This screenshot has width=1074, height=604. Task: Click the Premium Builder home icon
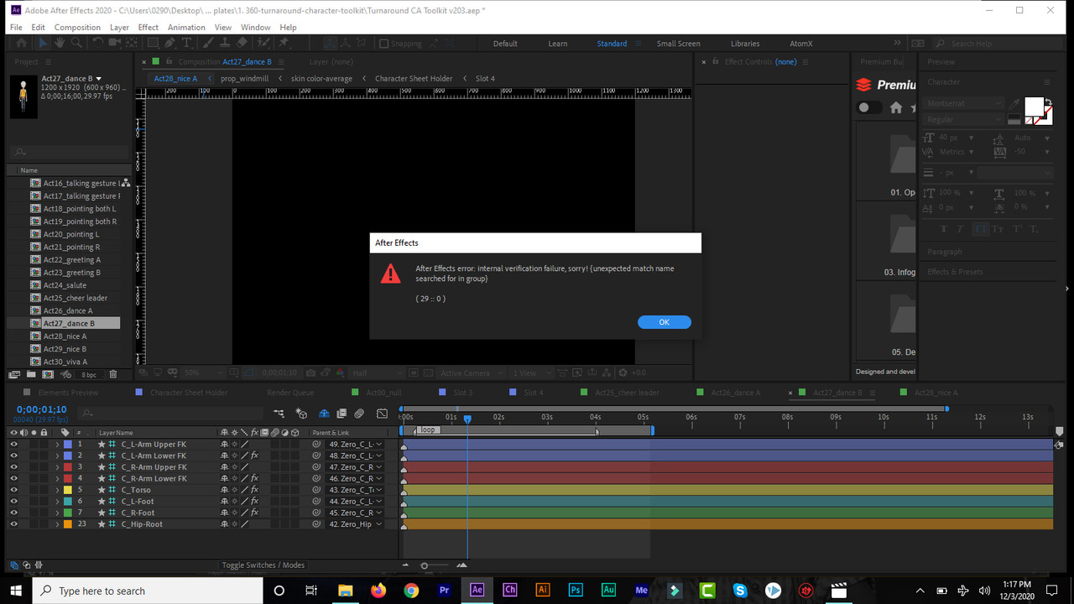pyautogui.click(x=895, y=107)
